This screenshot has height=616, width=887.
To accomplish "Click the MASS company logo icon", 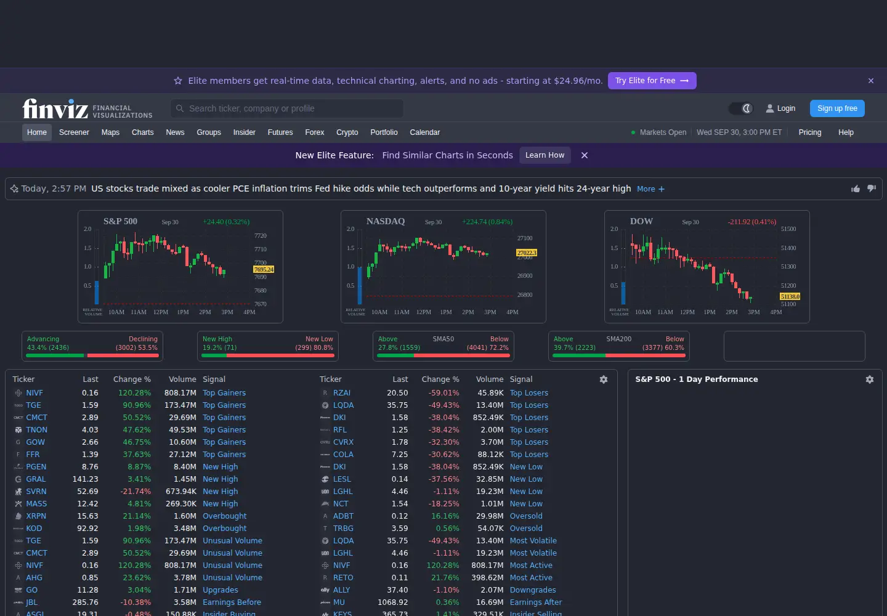I will (18, 504).
